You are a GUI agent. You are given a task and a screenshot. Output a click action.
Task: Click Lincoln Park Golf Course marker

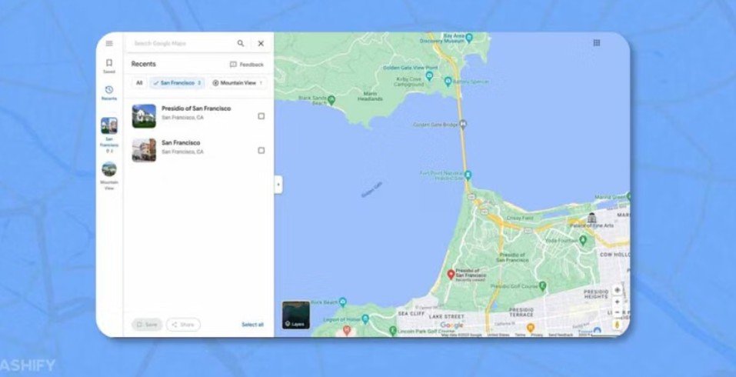coord(393,331)
